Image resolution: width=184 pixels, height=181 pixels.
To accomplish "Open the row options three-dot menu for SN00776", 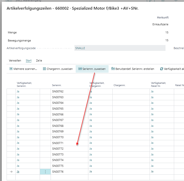I will (x=45, y=172).
